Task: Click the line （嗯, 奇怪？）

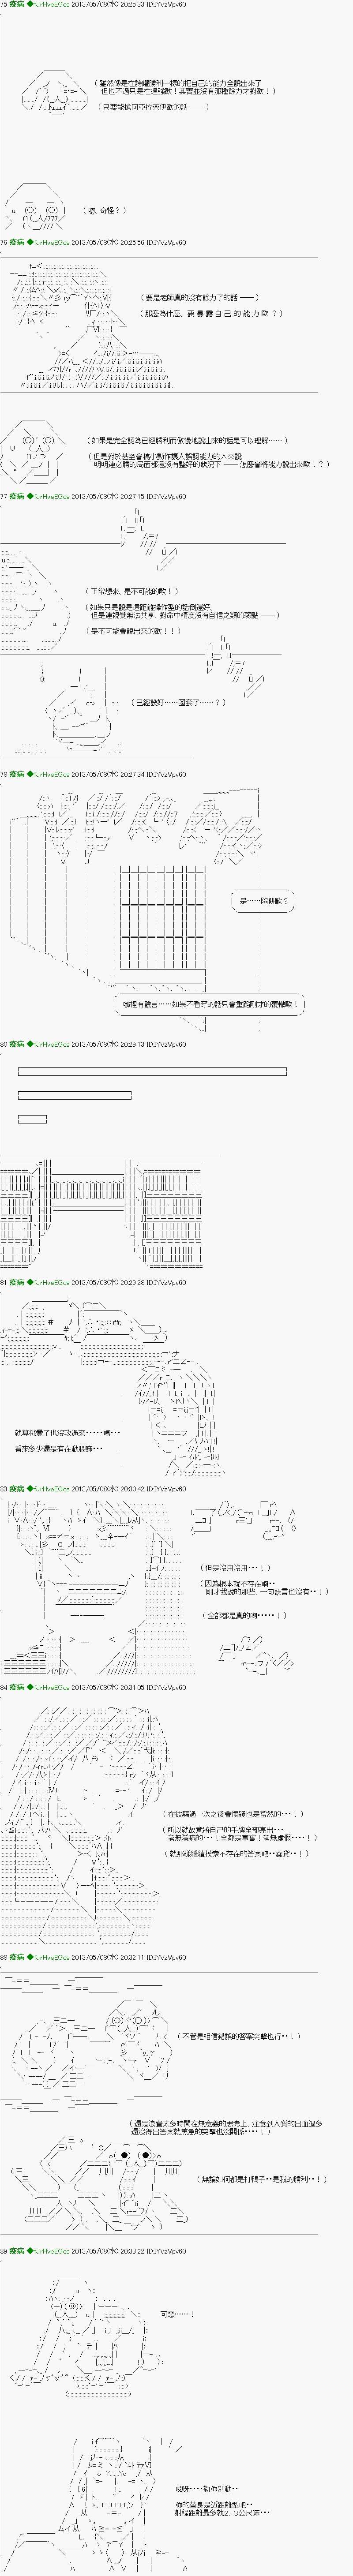Action: tap(105, 211)
